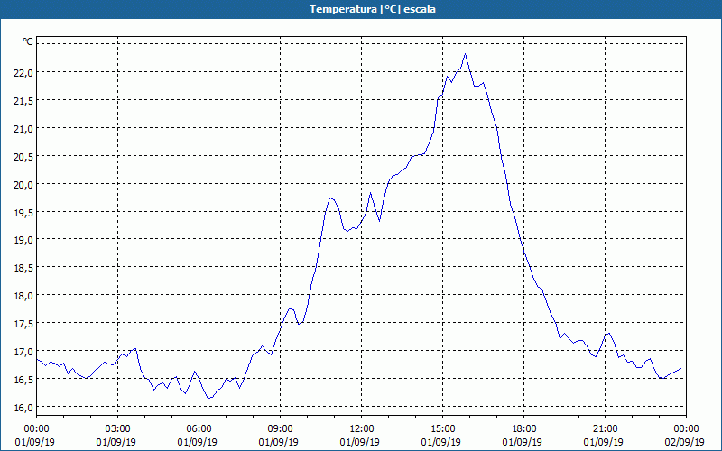Click the 15:00 time axis label

pos(442,429)
